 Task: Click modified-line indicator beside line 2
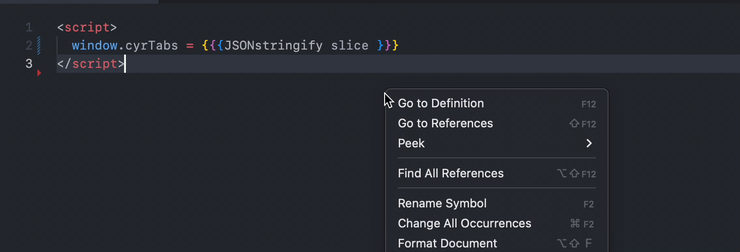point(39,45)
